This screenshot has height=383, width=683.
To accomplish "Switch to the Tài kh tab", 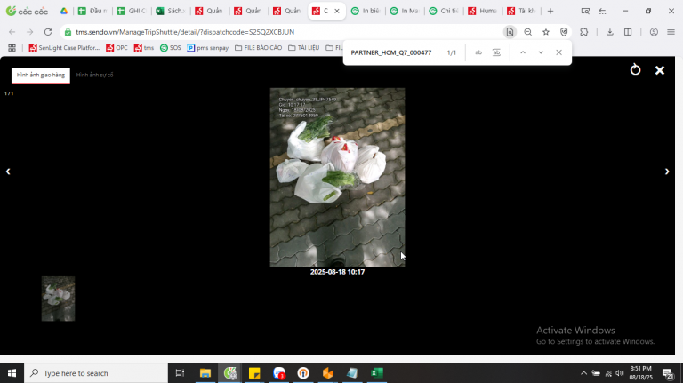I will coord(521,11).
